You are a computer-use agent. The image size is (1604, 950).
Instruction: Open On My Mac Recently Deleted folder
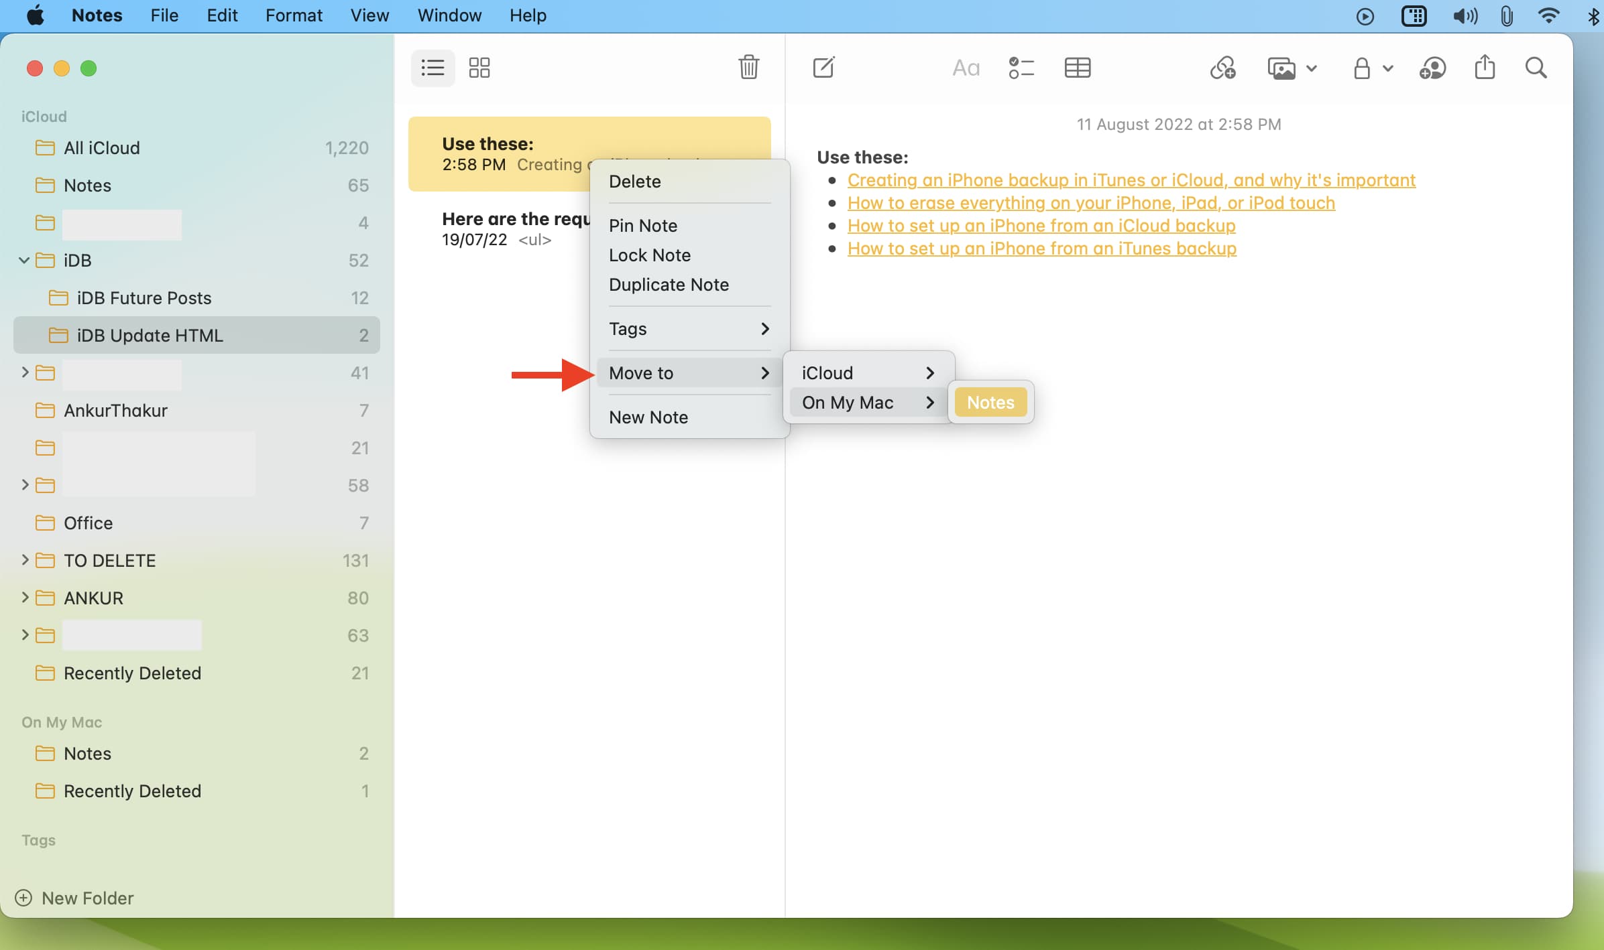pyautogui.click(x=196, y=791)
